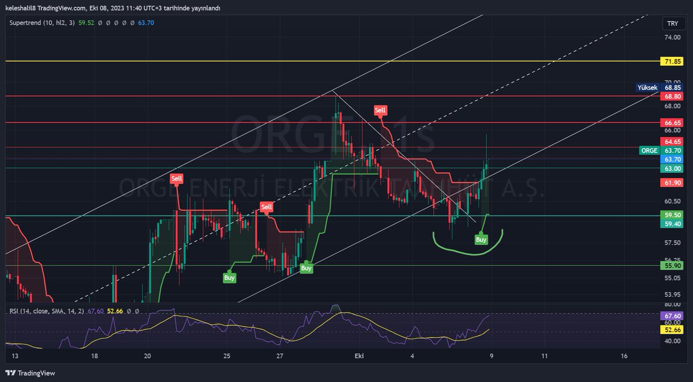Click the green 59.40 price label
The image size is (693, 382).
pos(672,223)
